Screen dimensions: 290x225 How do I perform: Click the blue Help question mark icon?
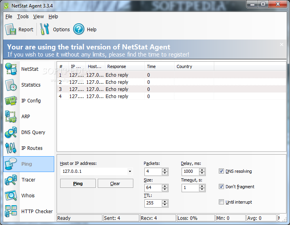pos(79,29)
